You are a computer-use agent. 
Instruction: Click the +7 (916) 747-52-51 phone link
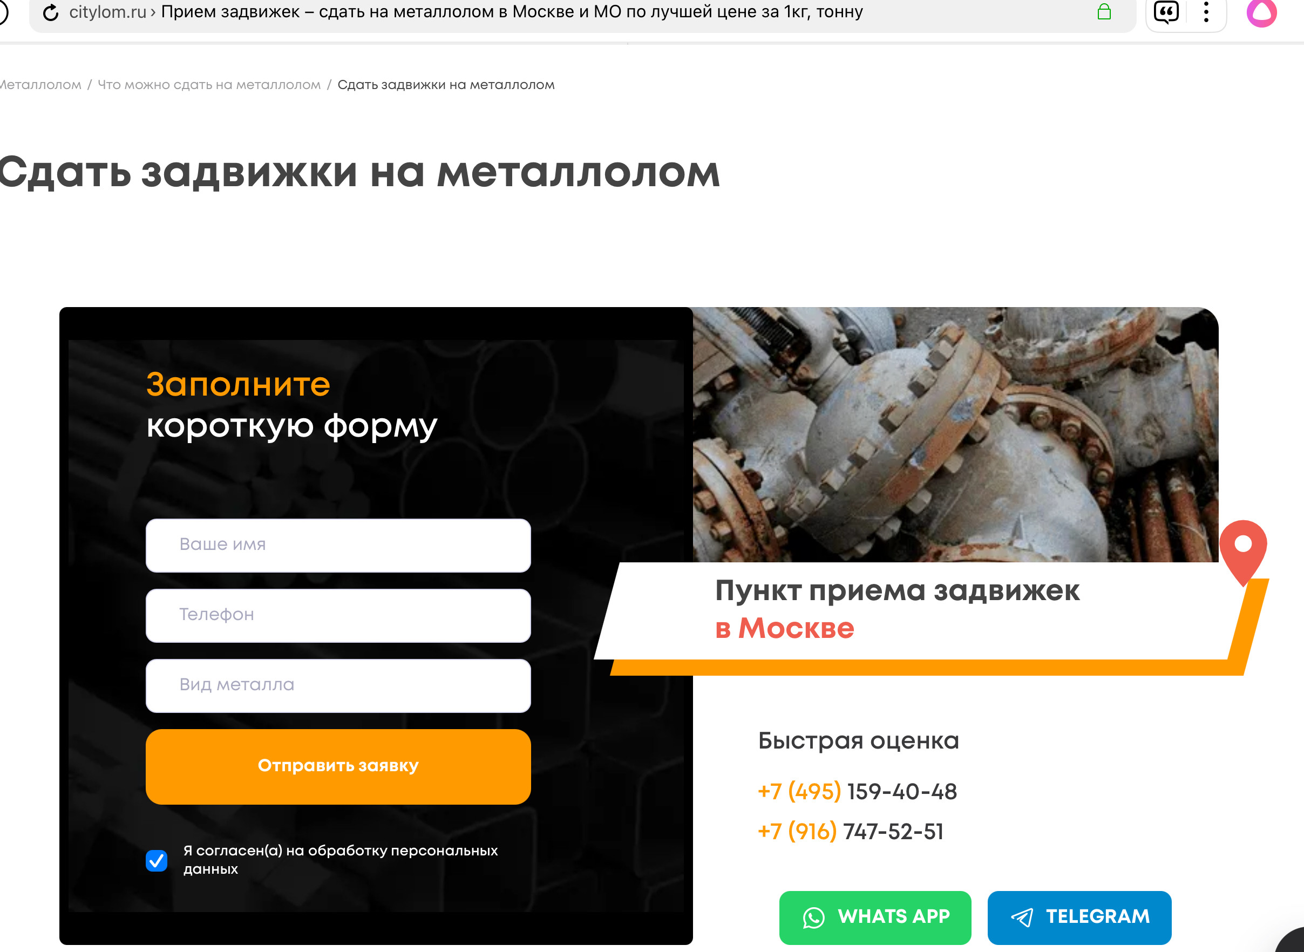pos(851,832)
